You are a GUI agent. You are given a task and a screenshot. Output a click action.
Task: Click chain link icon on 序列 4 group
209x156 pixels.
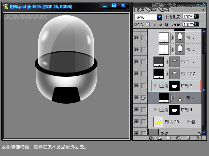167,110
